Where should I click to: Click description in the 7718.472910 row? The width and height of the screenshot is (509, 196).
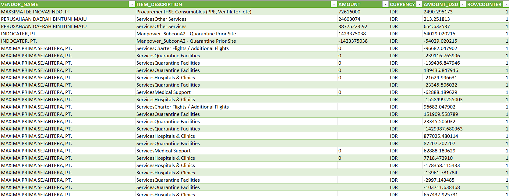236,158
